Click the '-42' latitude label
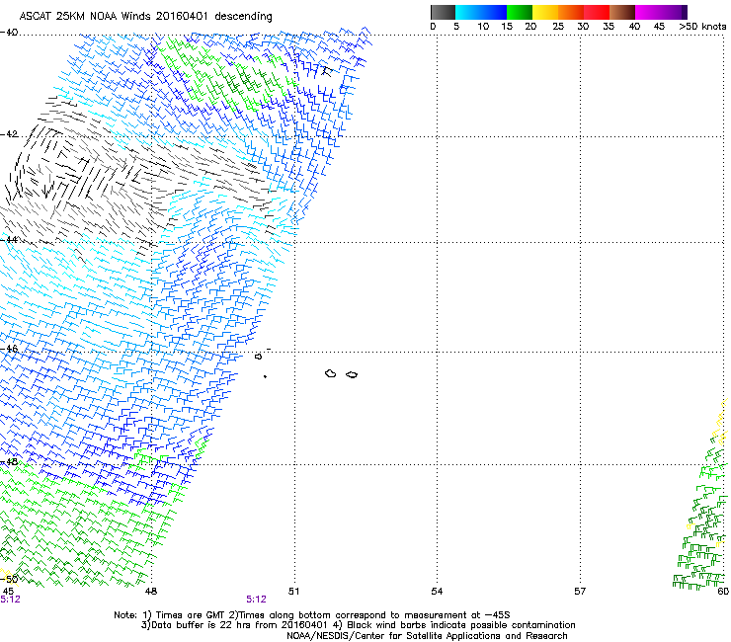This screenshot has width=731, height=642. 9,134
